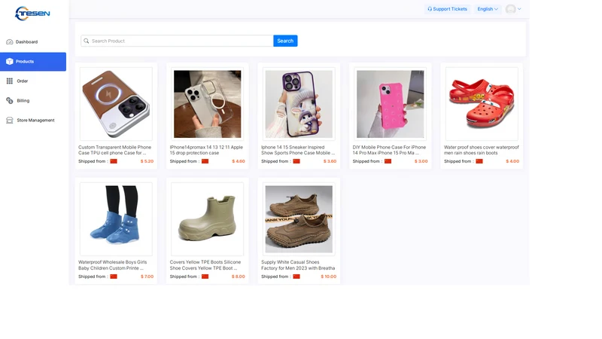Open Custom Transparent Mobile Phone Case title
This screenshot has height=339, width=602.
coord(114,150)
